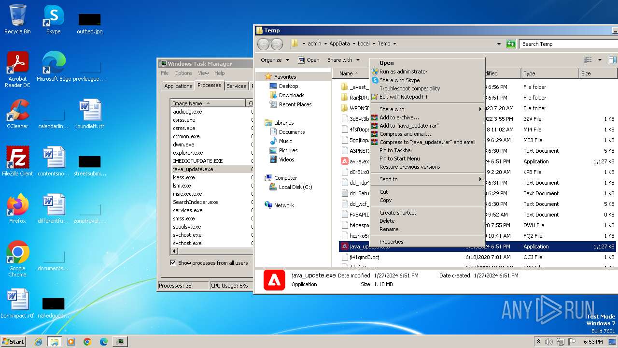Expand breadcrumb arrow after Temp
This screenshot has width=618, height=348.
click(394, 44)
